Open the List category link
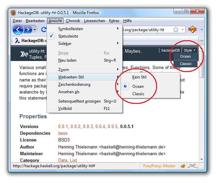The height and width of the screenshot is (183, 216). (73, 160)
